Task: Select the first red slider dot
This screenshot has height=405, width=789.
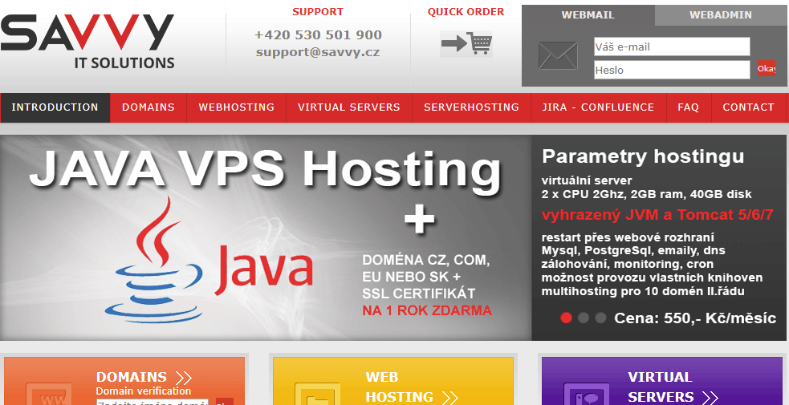Action: coord(566,318)
